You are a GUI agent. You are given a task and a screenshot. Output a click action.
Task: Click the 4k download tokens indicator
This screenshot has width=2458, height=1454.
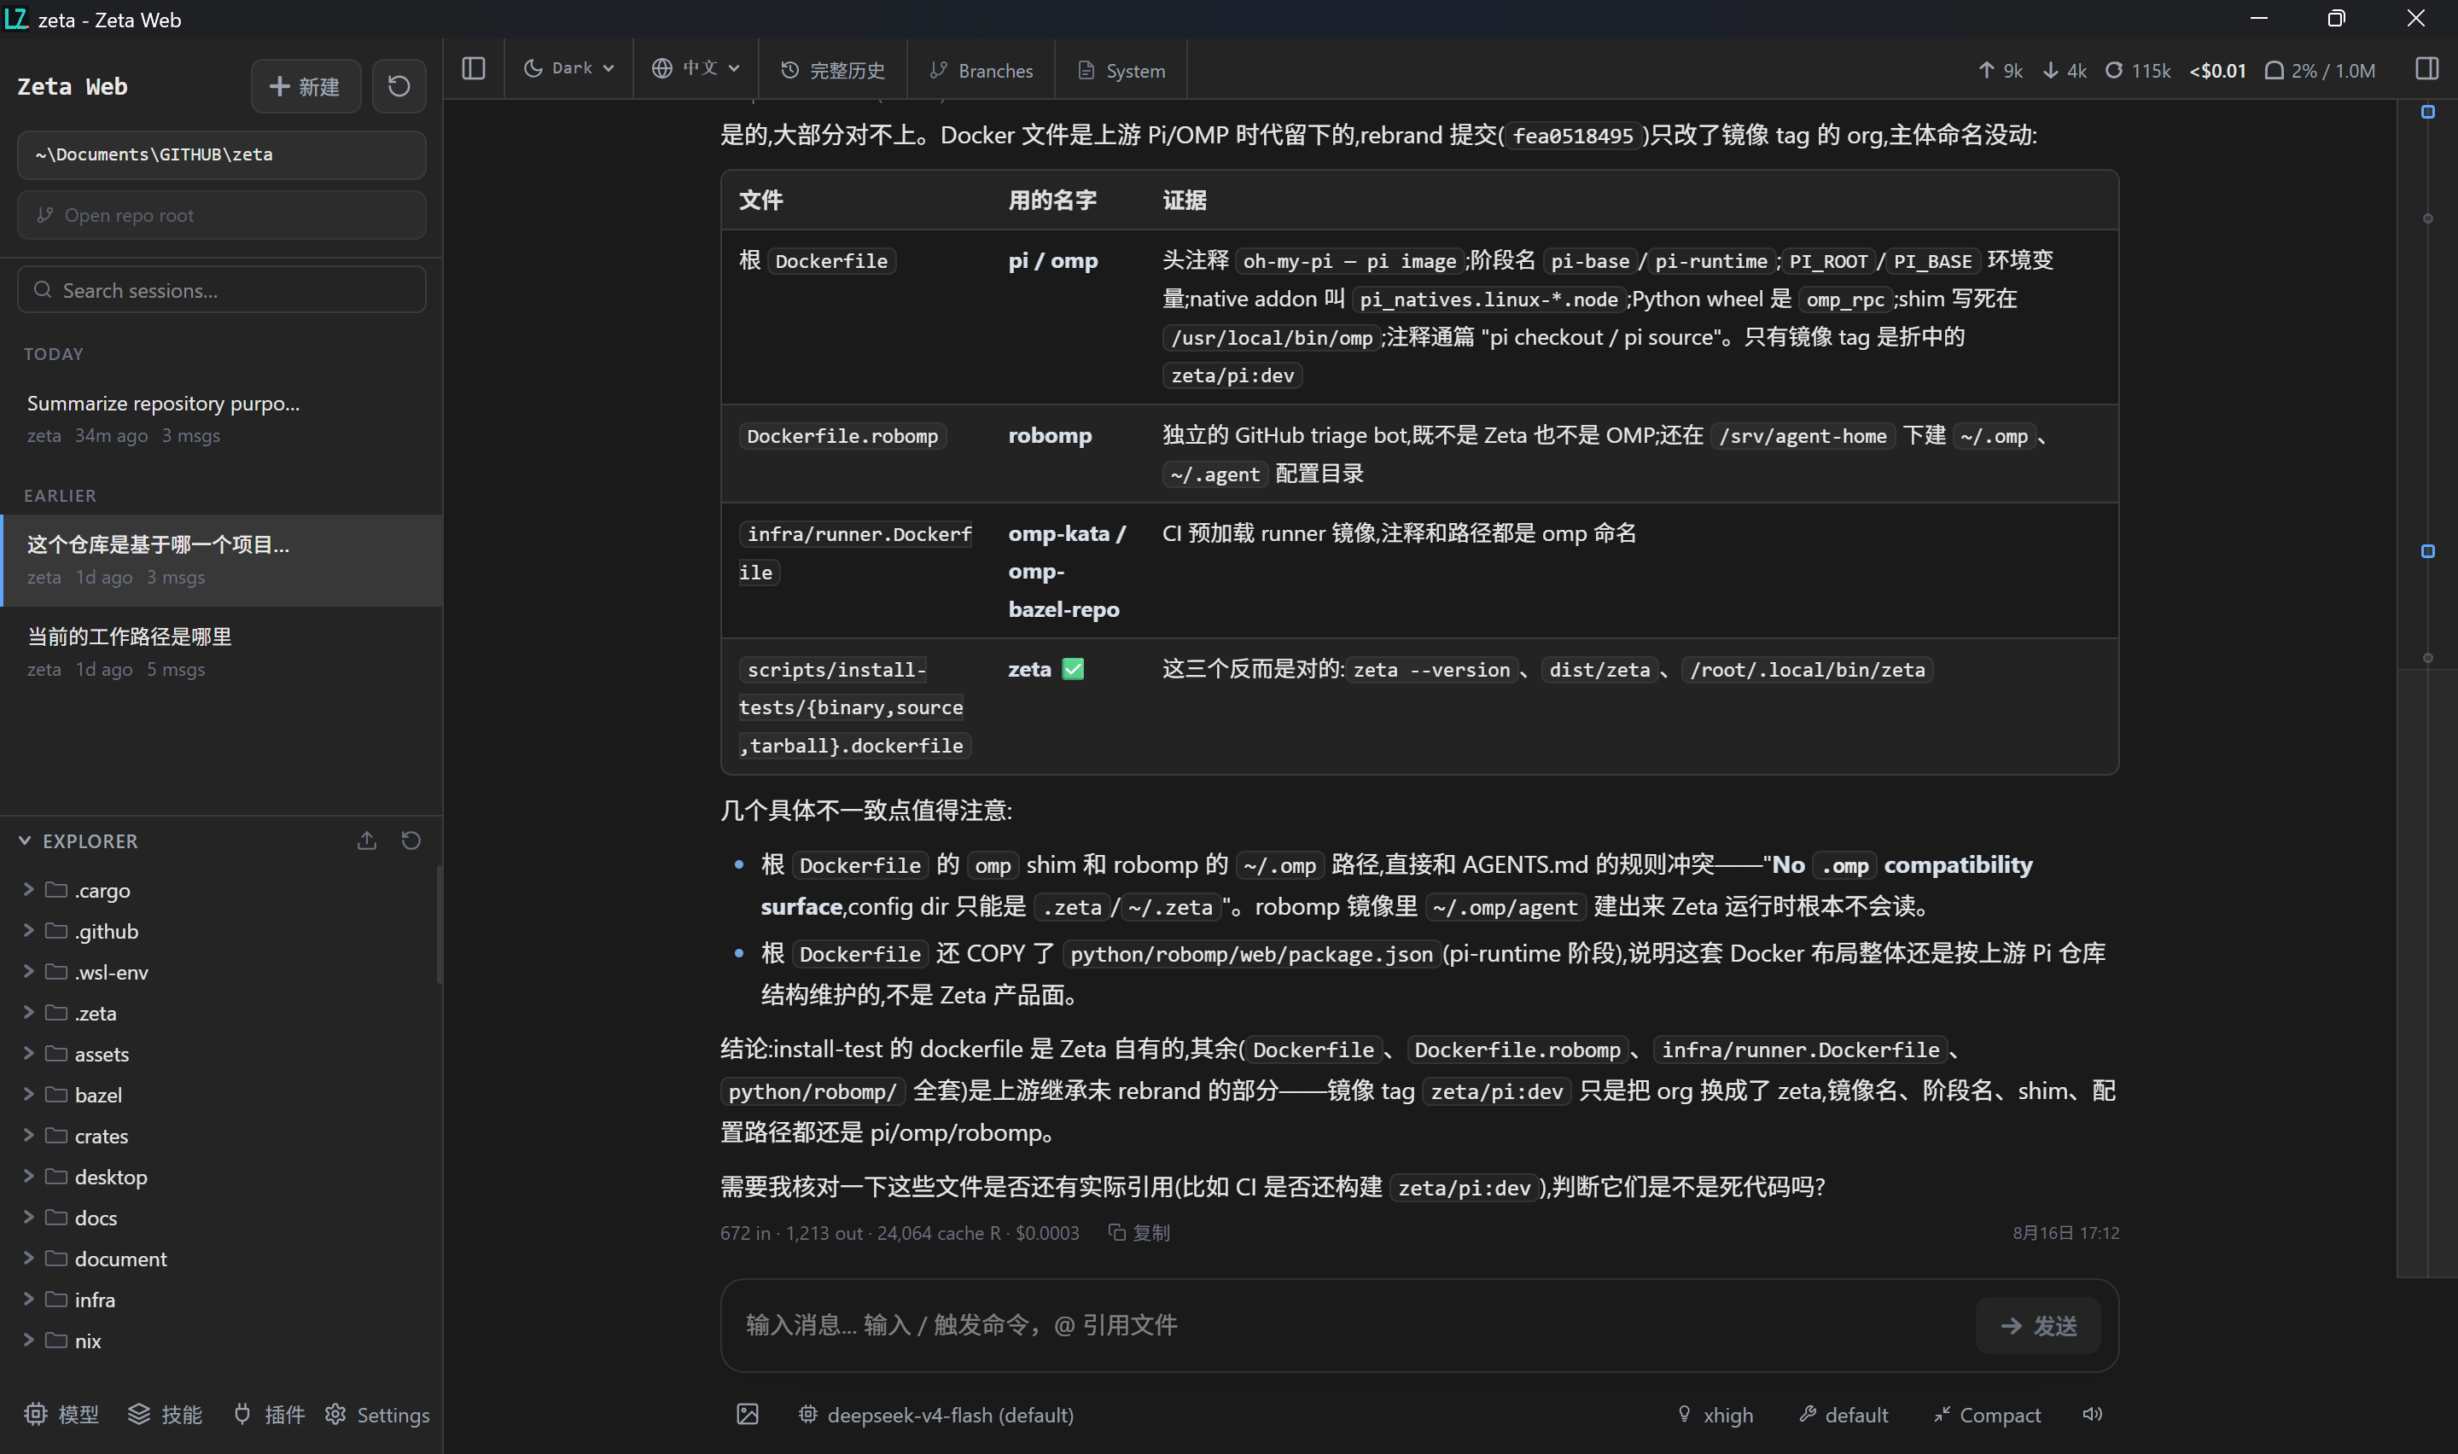point(2065,71)
